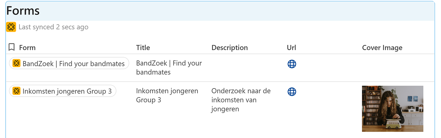Screen dimensions: 441x138
Task: Click the yellow icon in BandZoek form chip
Action: (17, 63)
